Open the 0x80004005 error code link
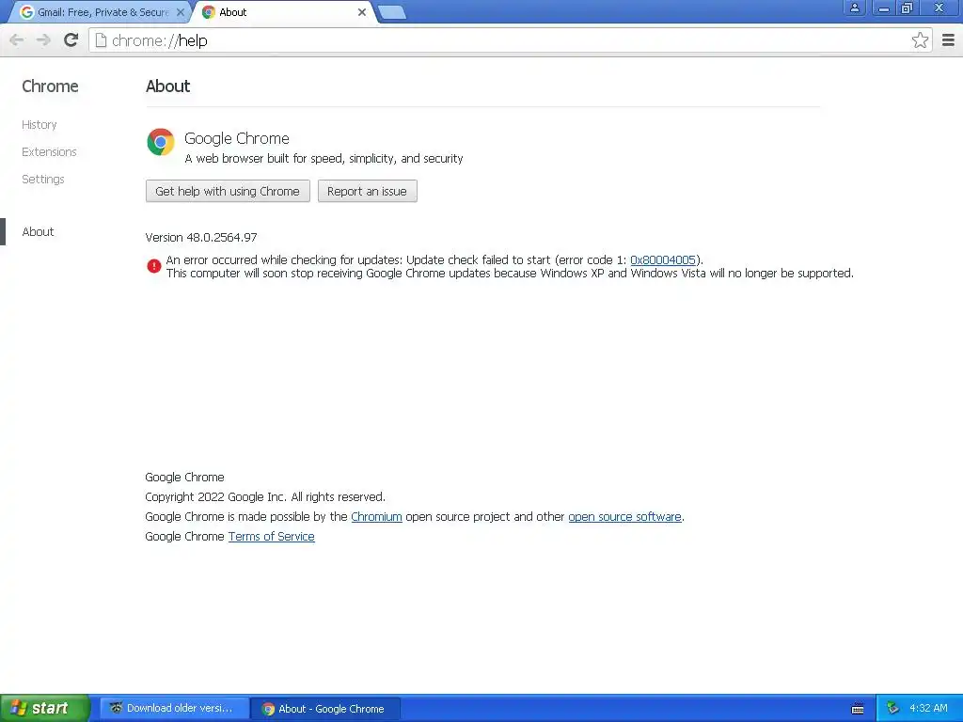Viewport: 963px width, 722px height. click(x=663, y=260)
